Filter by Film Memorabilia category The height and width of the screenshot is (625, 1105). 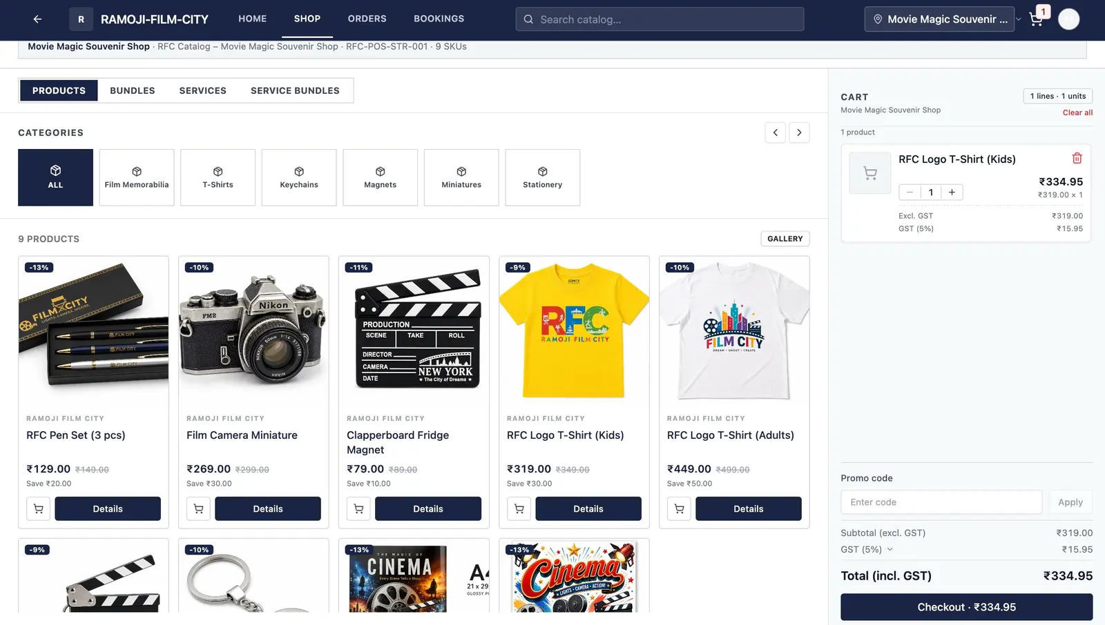click(137, 177)
